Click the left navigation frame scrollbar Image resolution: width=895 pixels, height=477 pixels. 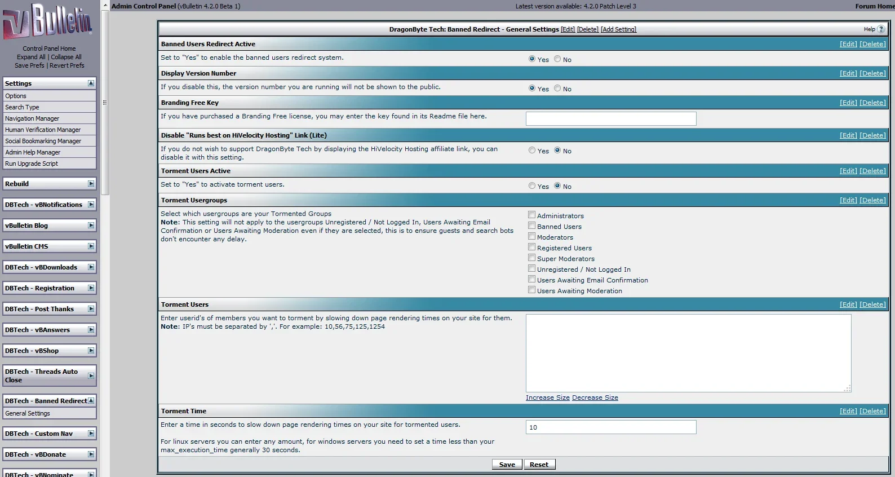105,103
